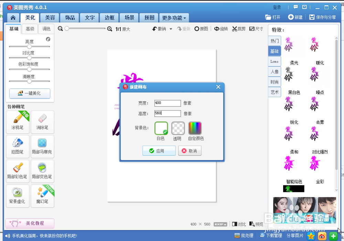
Task: Select the Lomo effects category
Action: [x=275, y=61]
